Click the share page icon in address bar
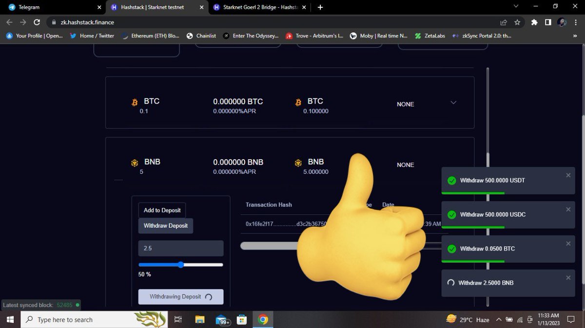 504,22
